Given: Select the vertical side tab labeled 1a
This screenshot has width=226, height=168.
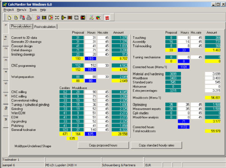Looking at the screenshot, I should click(x=5, y=38).
